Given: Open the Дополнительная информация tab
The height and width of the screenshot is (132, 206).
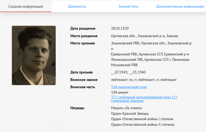Looking at the screenshot, I should 180,6.
